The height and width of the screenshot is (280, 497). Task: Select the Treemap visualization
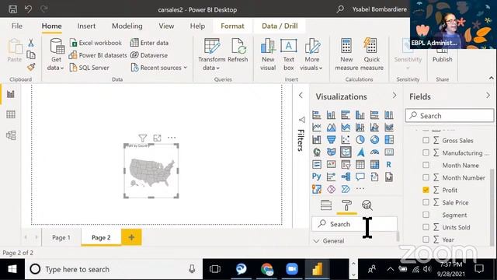click(389, 140)
